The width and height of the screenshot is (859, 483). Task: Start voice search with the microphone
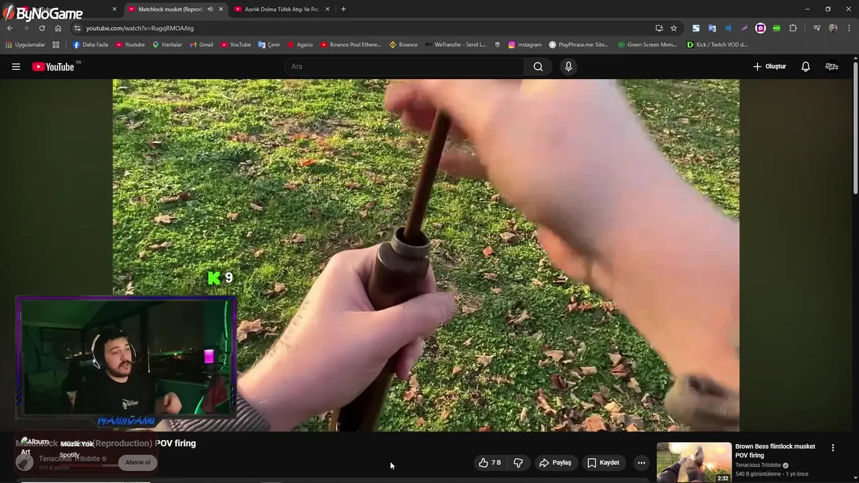568,66
